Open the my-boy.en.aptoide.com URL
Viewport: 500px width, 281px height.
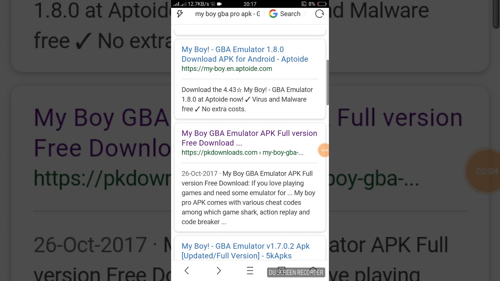(x=227, y=69)
